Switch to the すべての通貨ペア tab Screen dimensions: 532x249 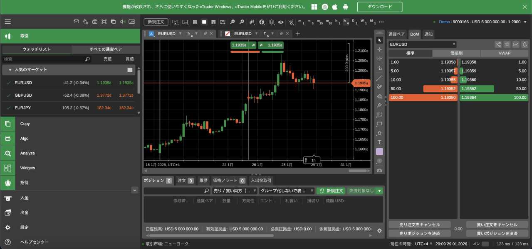coord(106,49)
